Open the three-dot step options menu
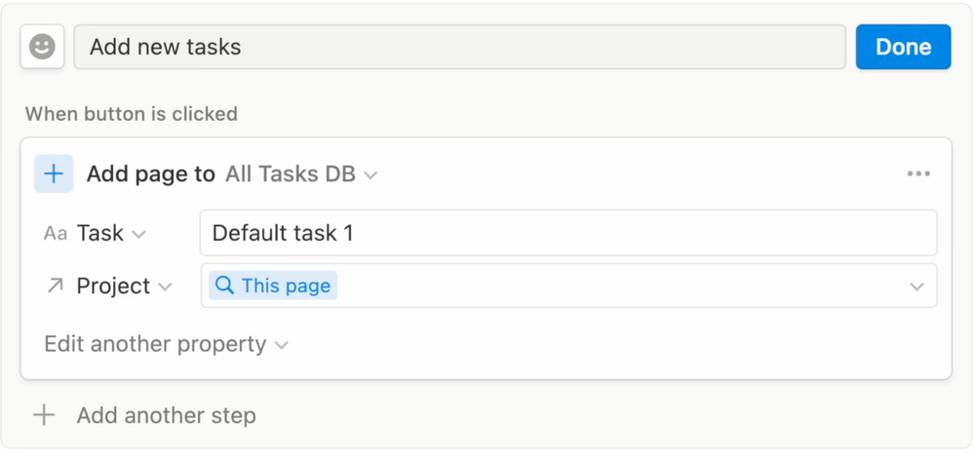 [x=918, y=174]
